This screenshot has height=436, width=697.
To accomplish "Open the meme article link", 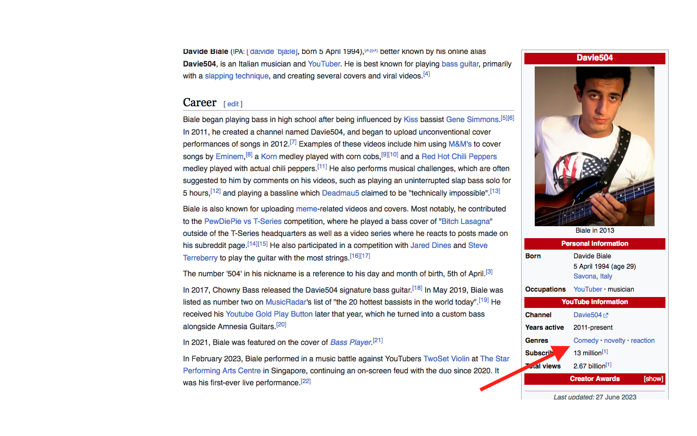I will point(307,209).
